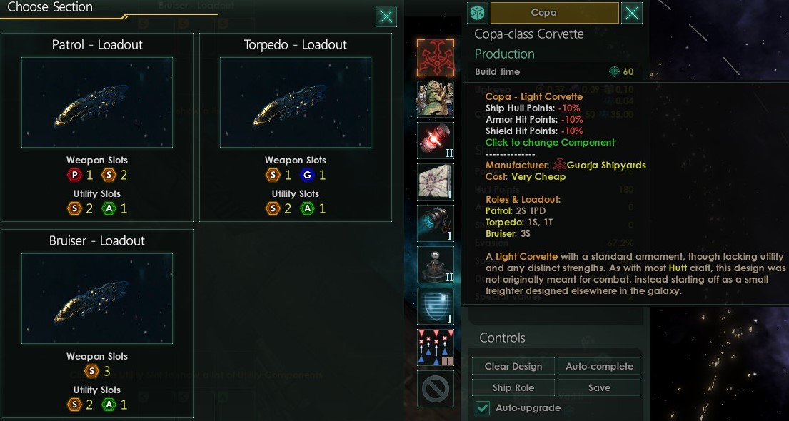Open the combat computer formation icon

[x=436, y=348]
